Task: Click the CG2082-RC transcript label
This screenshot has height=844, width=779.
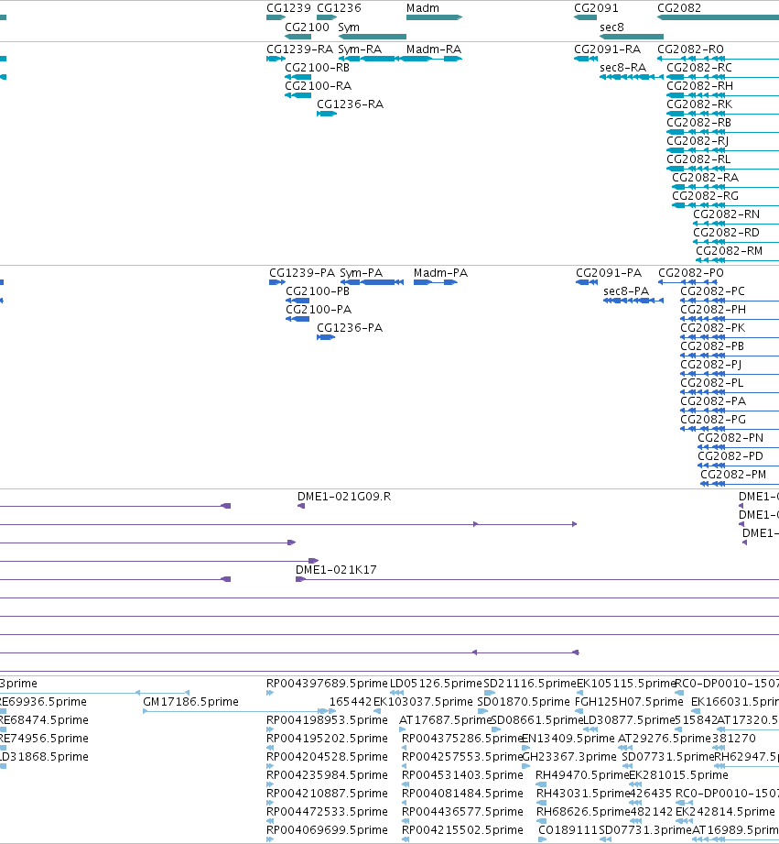Action: (x=698, y=68)
